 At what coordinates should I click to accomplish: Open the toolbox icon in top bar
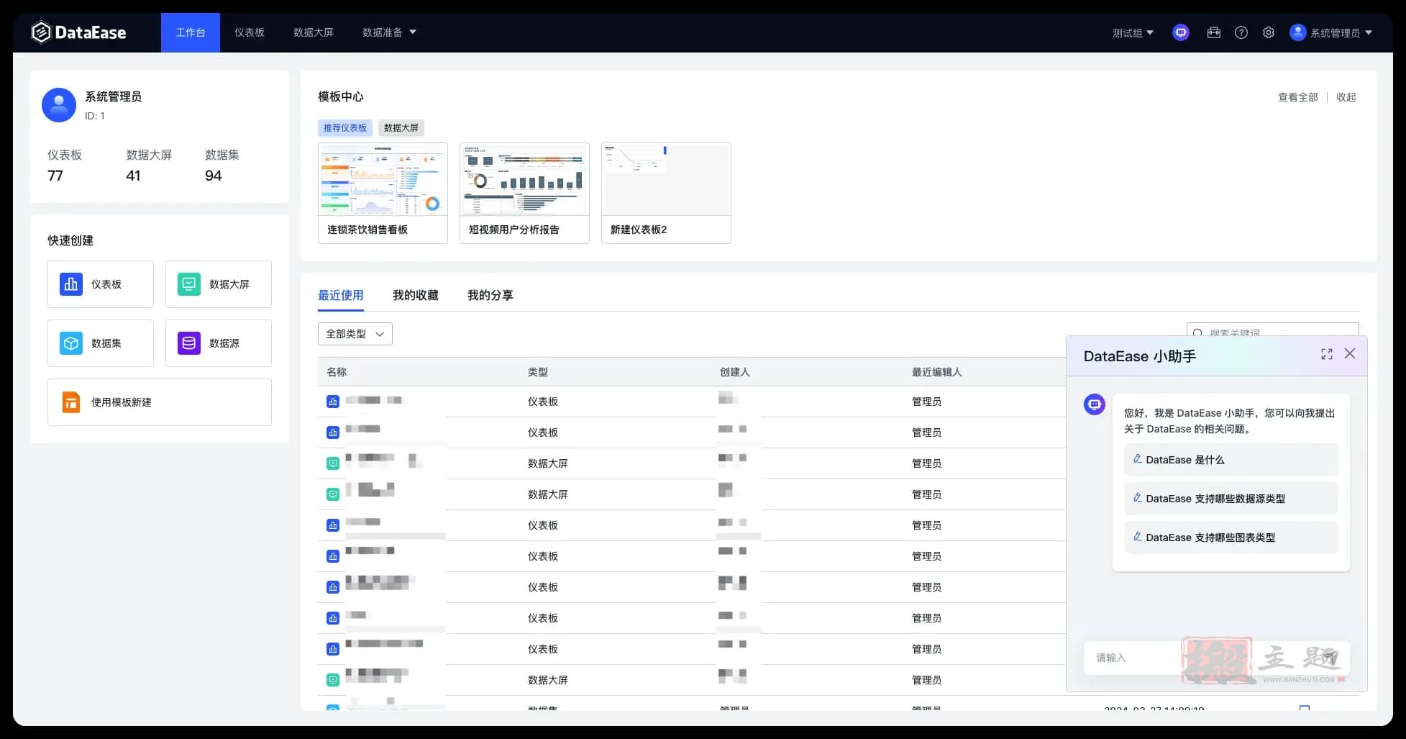click(x=1214, y=32)
